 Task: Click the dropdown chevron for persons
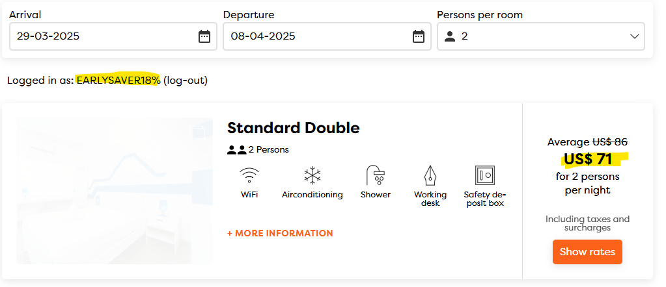635,36
